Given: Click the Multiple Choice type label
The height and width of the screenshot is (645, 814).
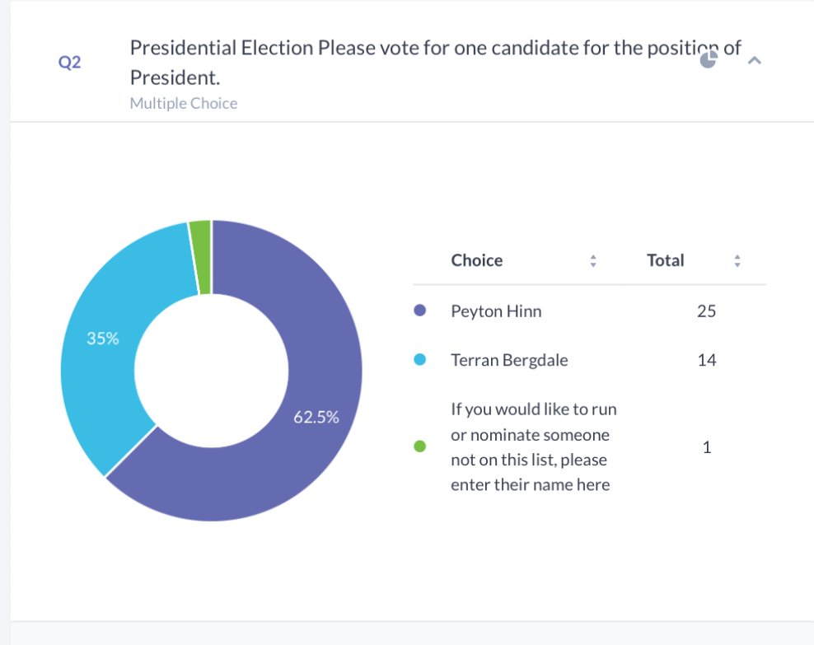Looking at the screenshot, I should pyautogui.click(x=184, y=103).
